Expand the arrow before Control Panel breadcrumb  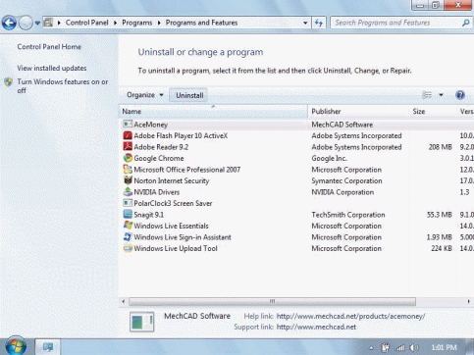coord(59,23)
